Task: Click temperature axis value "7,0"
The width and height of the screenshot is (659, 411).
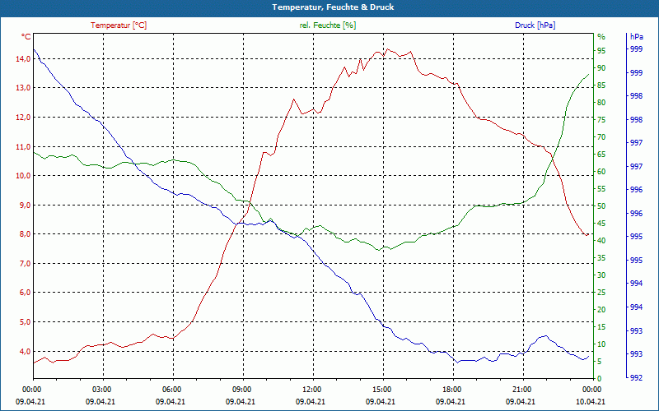Action: [x=25, y=263]
